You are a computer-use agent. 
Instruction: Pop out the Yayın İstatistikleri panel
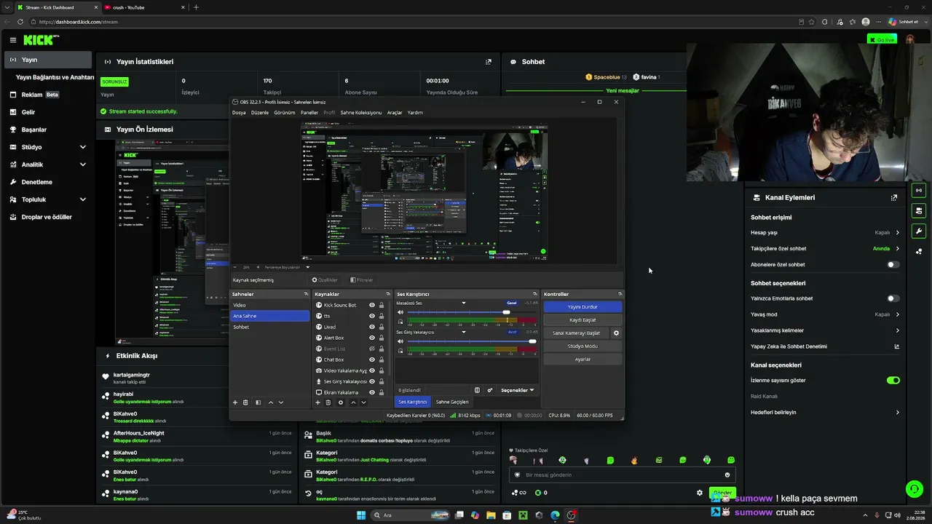(x=489, y=62)
